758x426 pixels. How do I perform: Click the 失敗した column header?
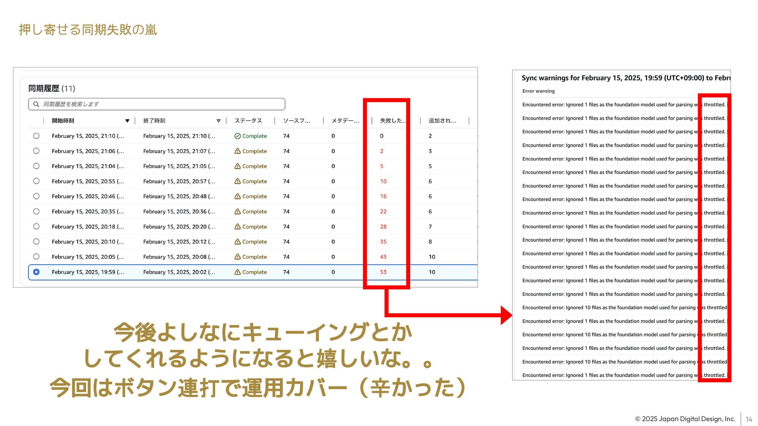392,121
